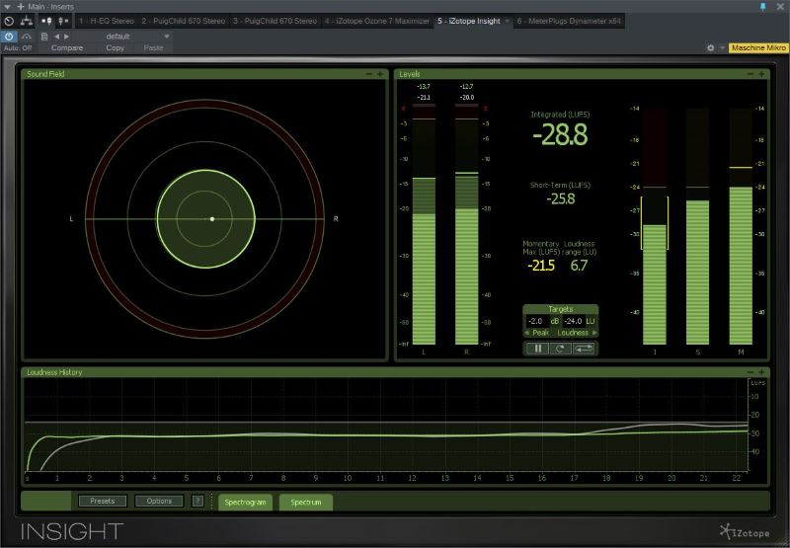Click the center dot in Sound Field
This screenshot has height=548, width=790.
pos(212,218)
